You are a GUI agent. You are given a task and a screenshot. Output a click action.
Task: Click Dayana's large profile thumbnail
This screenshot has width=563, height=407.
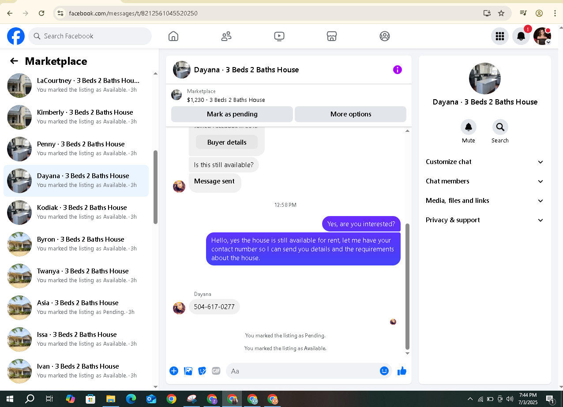(484, 78)
